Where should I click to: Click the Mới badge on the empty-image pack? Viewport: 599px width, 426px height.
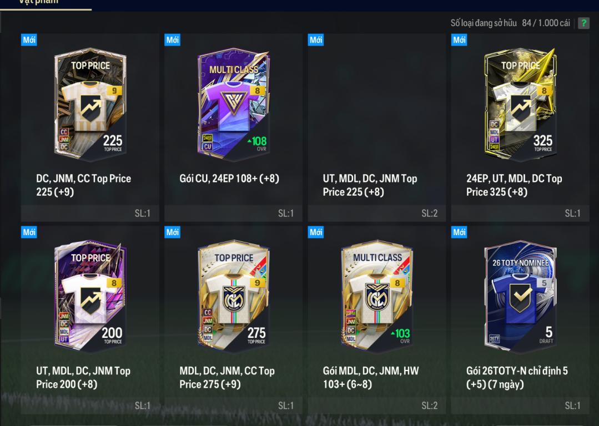(316, 40)
